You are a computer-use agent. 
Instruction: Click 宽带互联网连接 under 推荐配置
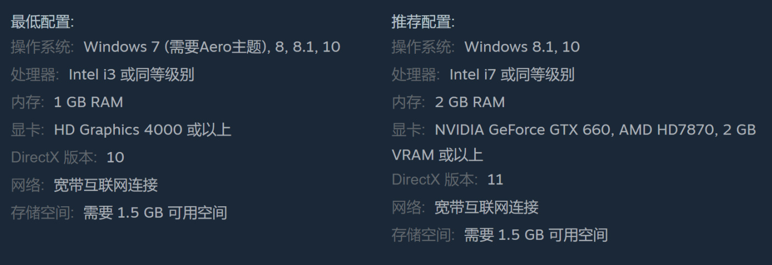486,207
